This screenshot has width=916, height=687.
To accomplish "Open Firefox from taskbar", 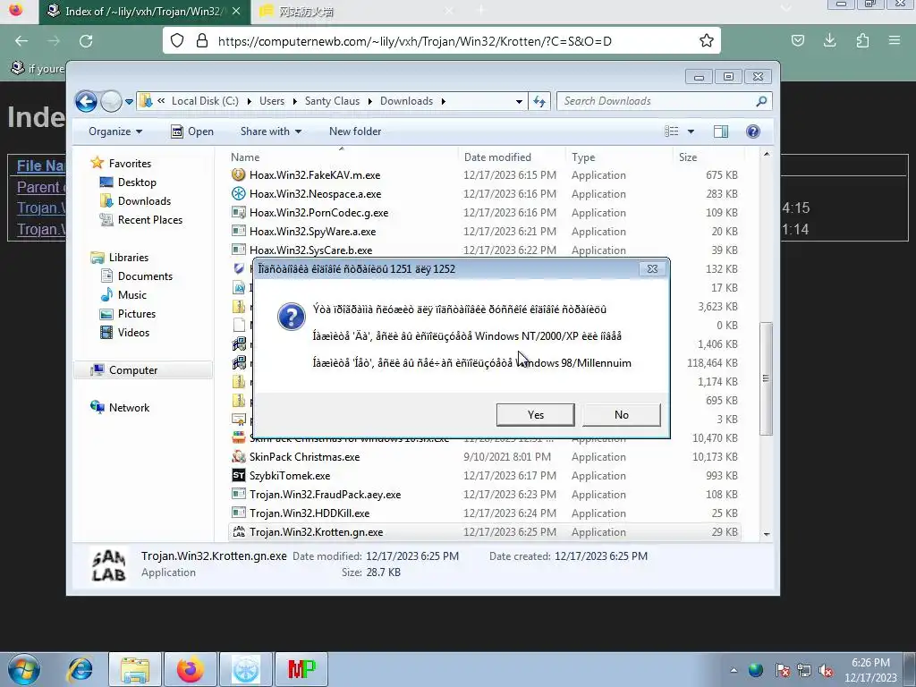I will pyautogui.click(x=191, y=669).
